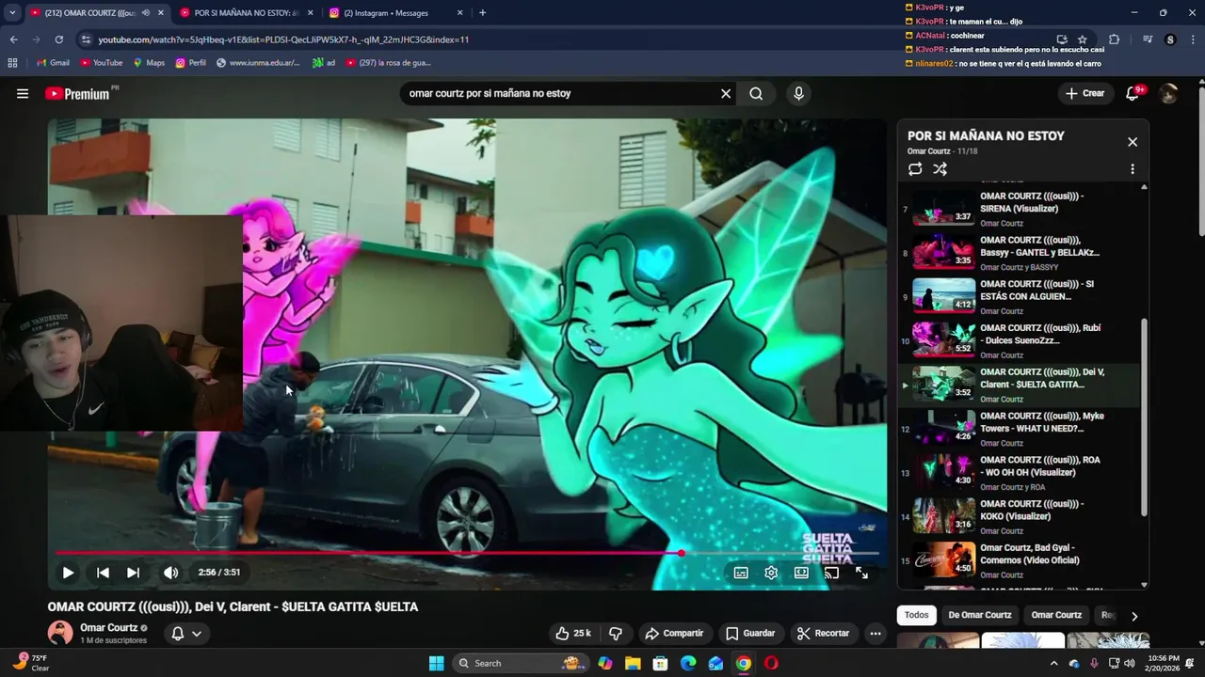Expand the browser tab search dropdown
Image resolution: width=1205 pixels, height=677 pixels.
[11, 13]
